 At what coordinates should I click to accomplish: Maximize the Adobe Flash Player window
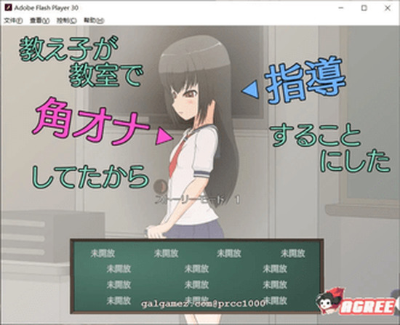[x=364, y=8]
